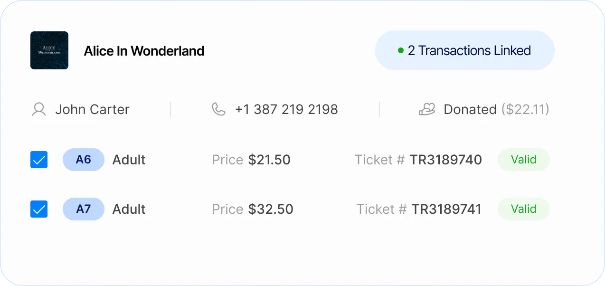Viewport: 605px width, 286px height.
Task: Click the Donated ($22.11) label
Action: 496,109
